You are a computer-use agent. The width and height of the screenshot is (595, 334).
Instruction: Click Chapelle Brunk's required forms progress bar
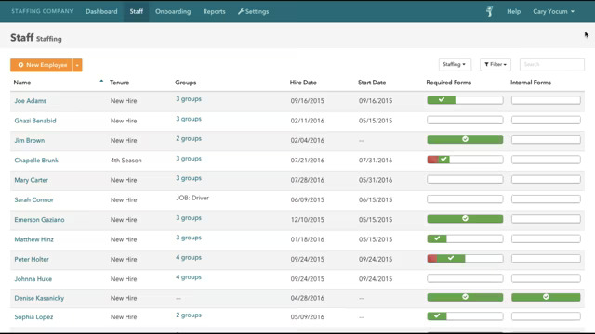coord(465,160)
